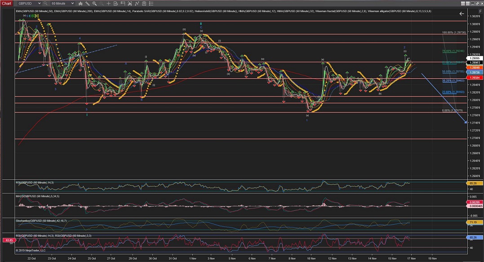
Task: Open the Chart Trader panel icon
Action: click(x=123, y=3)
